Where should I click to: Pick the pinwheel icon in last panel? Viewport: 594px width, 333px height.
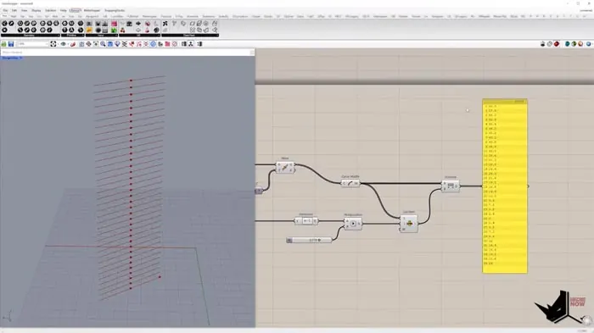click(165, 24)
